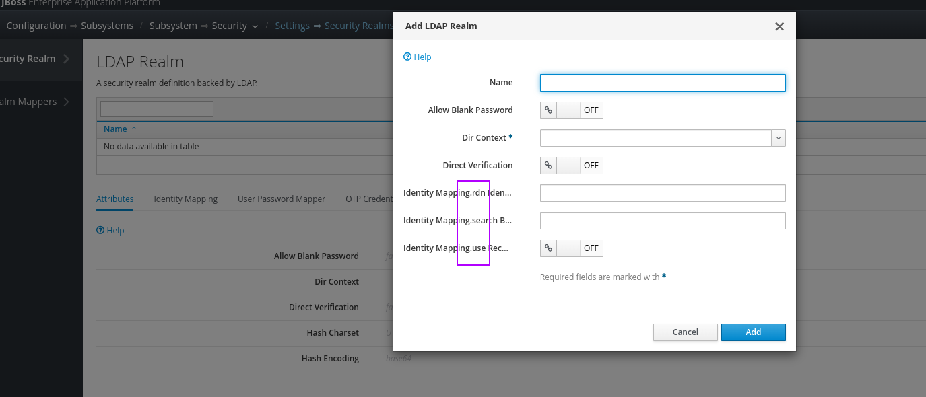This screenshot has width=926, height=397.
Task: Focus the Identity Mapping.search B… text field
Action: point(663,221)
